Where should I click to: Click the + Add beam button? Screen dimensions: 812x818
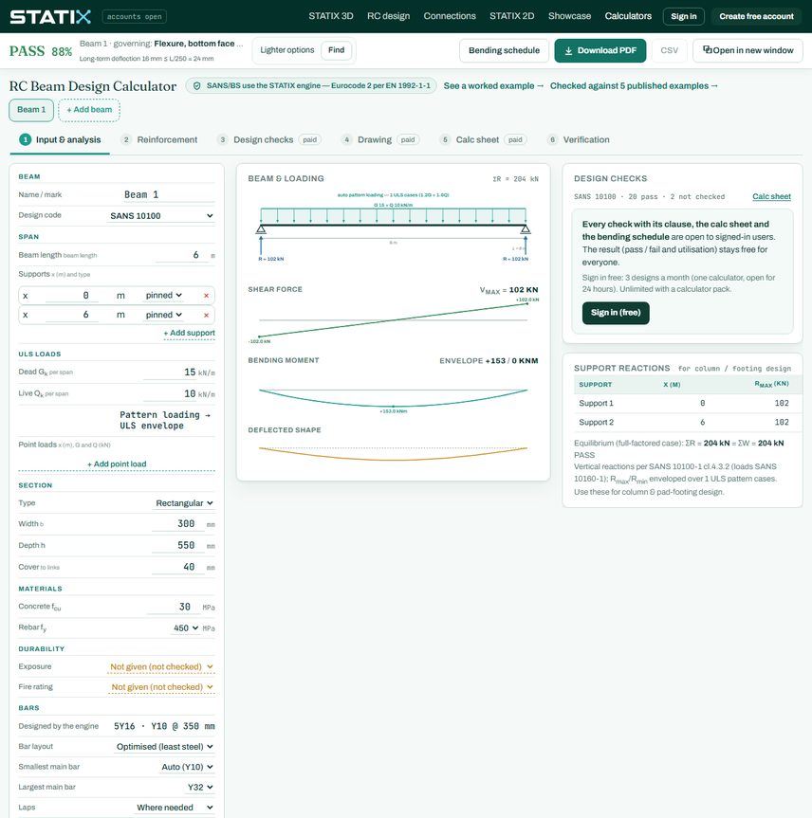[x=89, y=110]
